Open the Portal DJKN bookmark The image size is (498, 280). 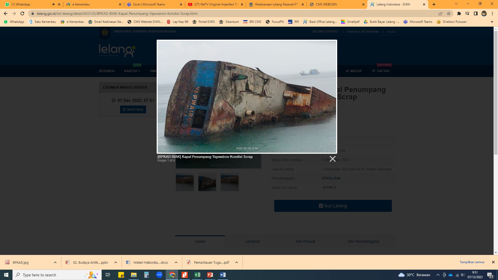204,22
